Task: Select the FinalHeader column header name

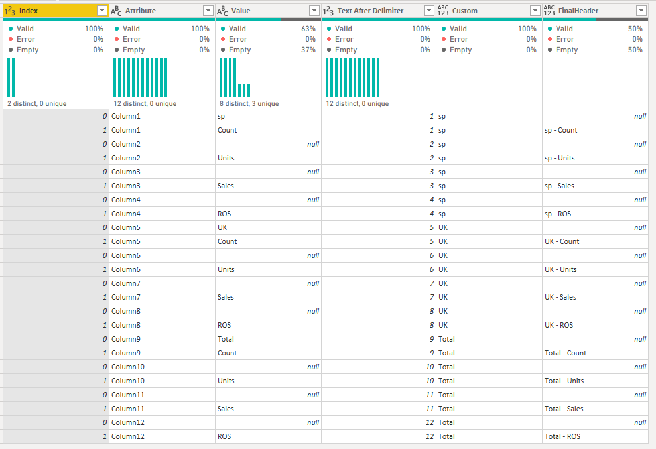Action: tap(578, 11)
